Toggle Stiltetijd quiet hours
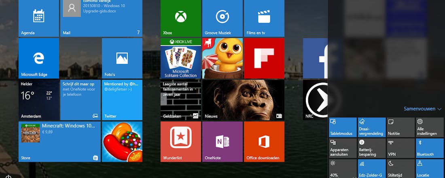 coord(401,169)
